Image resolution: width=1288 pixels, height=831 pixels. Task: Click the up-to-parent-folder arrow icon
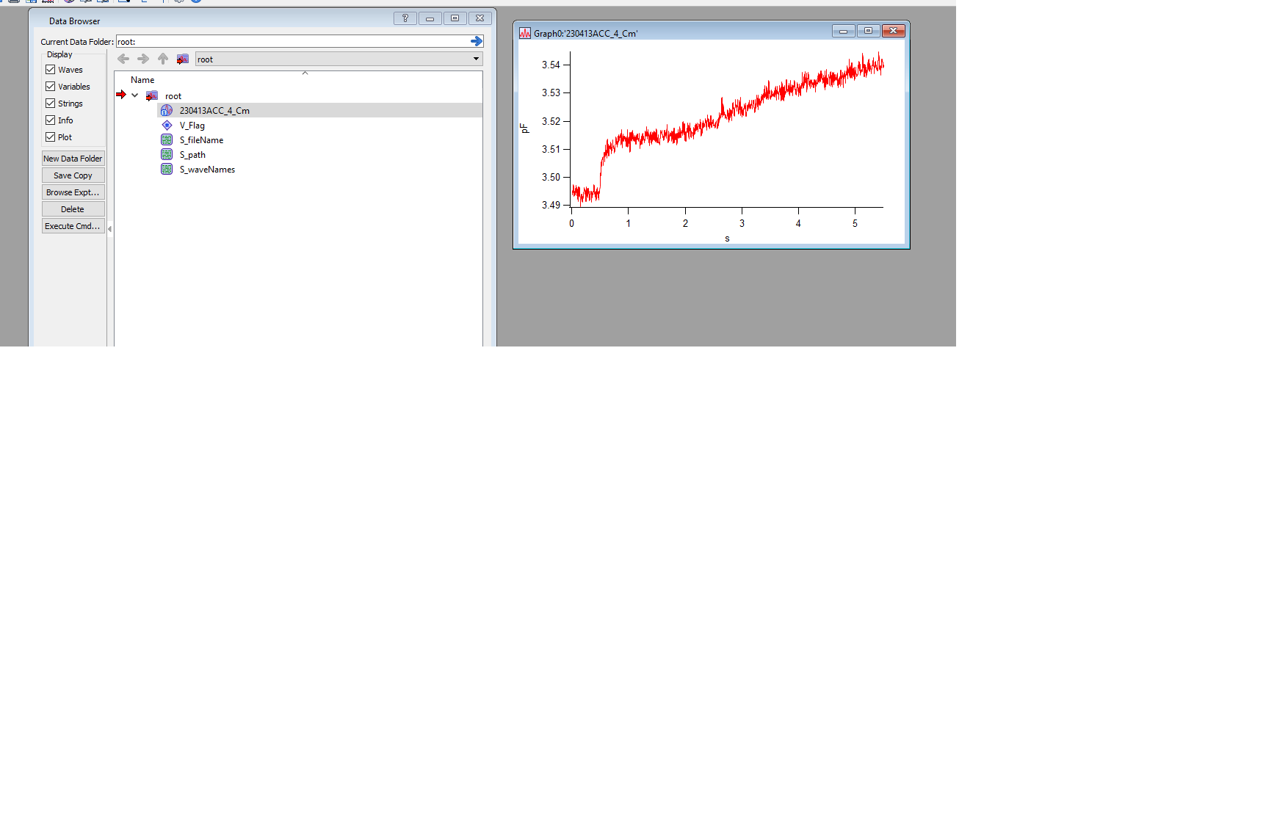(x=163, y=59)
